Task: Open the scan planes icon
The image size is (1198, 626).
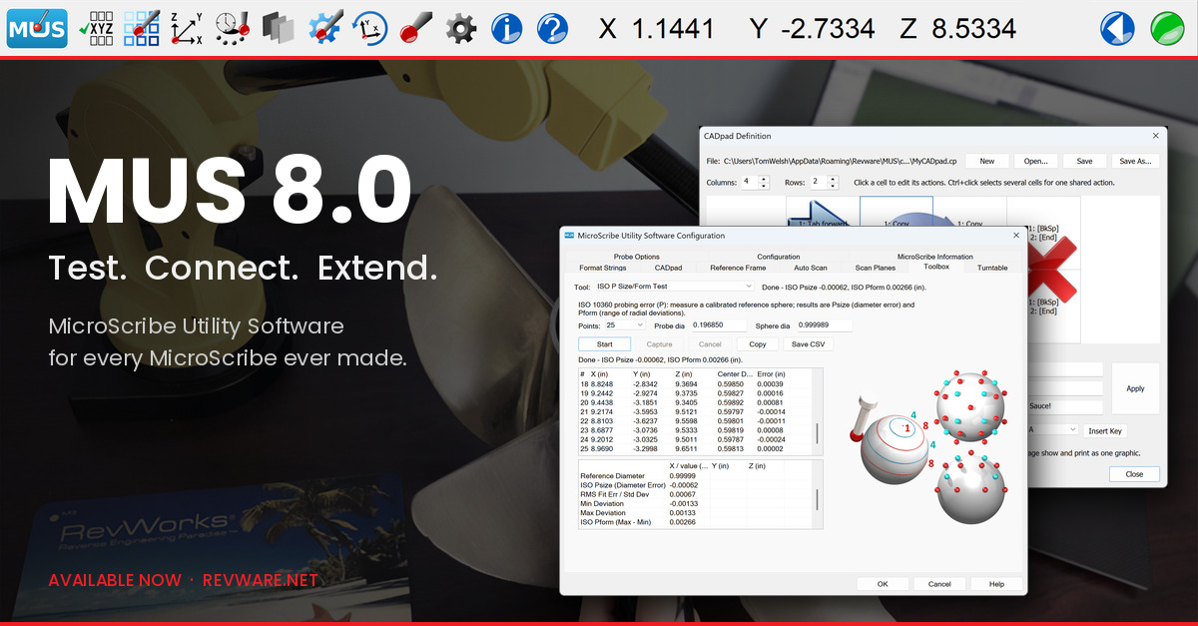Action: [x=279, y=28]
